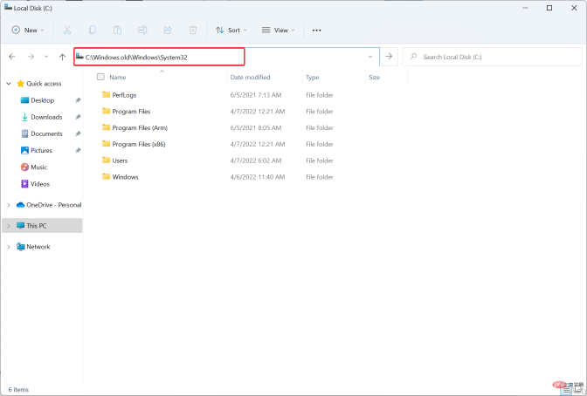Expand the Network node
Viewport: 587px width, 396px height.
click(x=9, y=247)
